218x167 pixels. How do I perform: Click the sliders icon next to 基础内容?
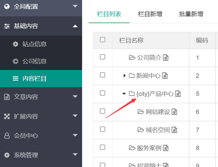7,26
